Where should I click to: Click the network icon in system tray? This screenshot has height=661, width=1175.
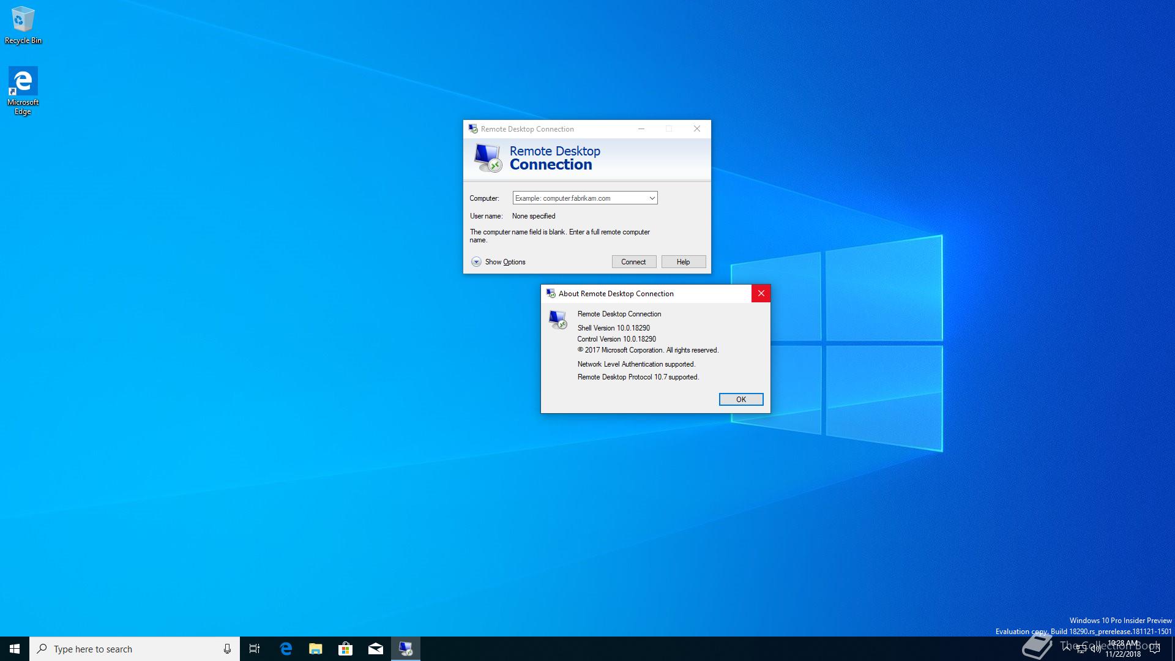(x=1081, y=649)
